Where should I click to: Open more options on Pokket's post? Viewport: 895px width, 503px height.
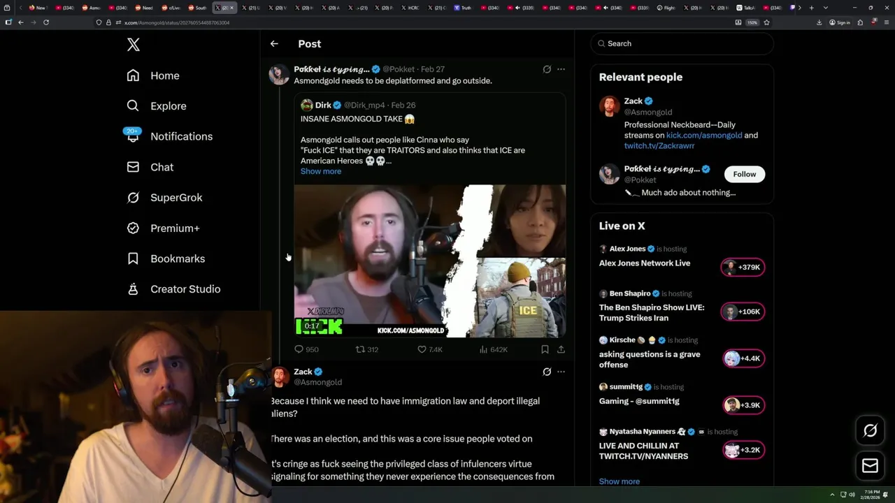coord(561,69)
